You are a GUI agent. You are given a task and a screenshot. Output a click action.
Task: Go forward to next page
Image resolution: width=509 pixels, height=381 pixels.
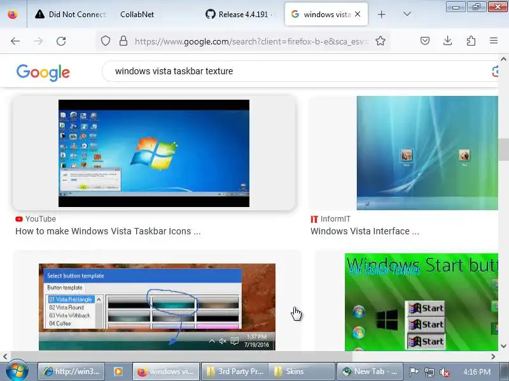point(38,41)
